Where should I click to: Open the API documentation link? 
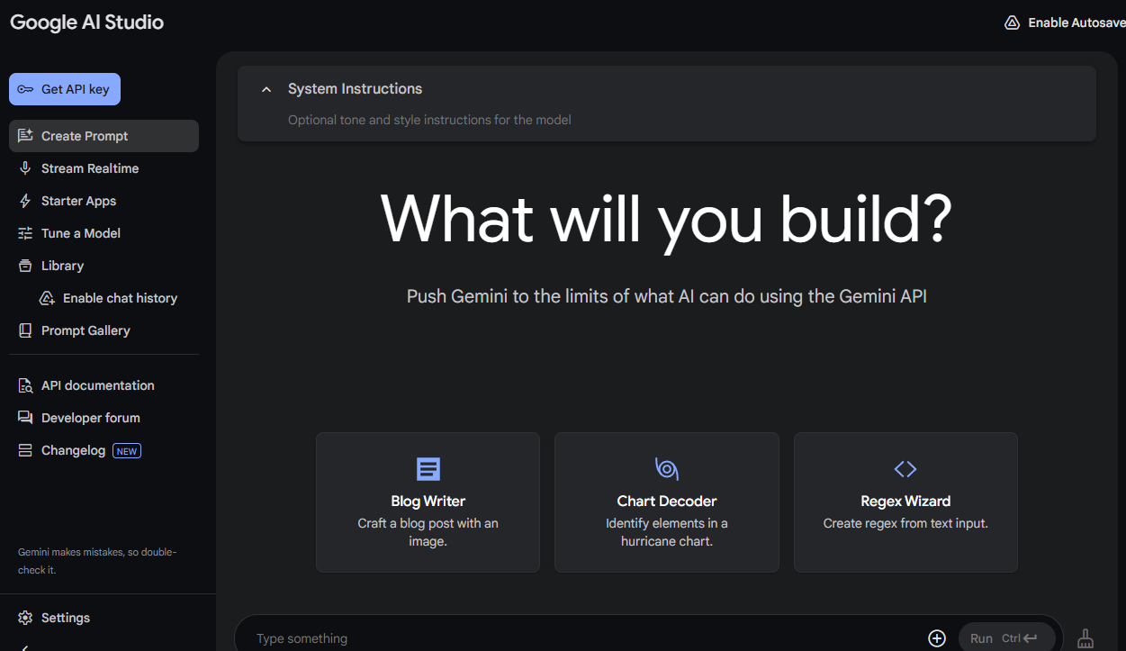click(98, 385)
